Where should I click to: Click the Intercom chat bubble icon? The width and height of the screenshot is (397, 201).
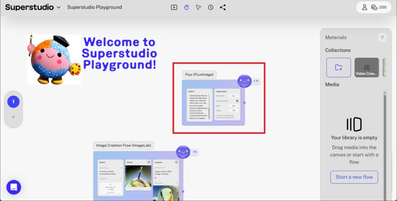click(14, 187)
